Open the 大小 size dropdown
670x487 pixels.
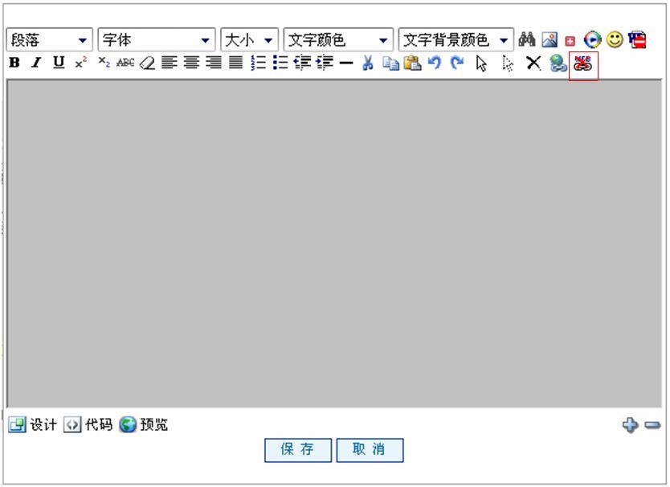[249, 40]
